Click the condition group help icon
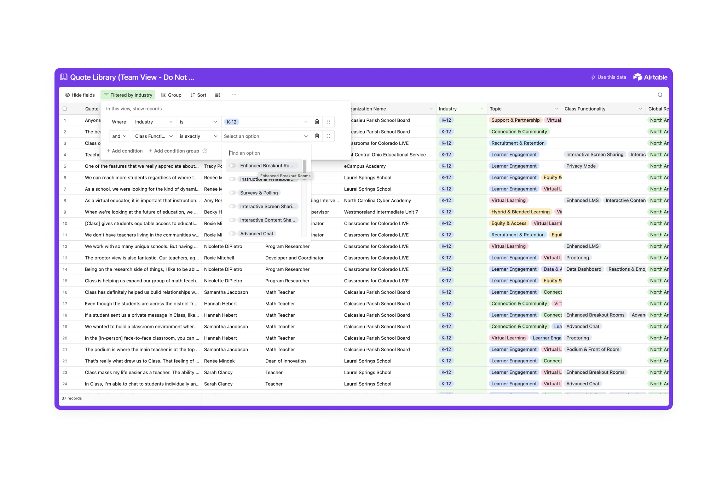This screenshot has height=477, width=728. (205, 151)
